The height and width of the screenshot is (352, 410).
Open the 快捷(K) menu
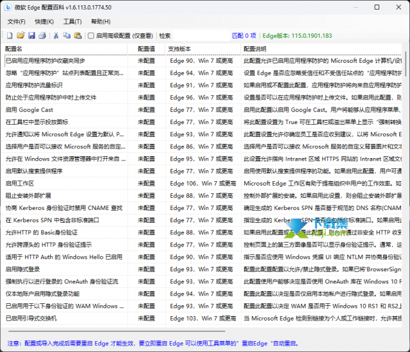(44, 22)
